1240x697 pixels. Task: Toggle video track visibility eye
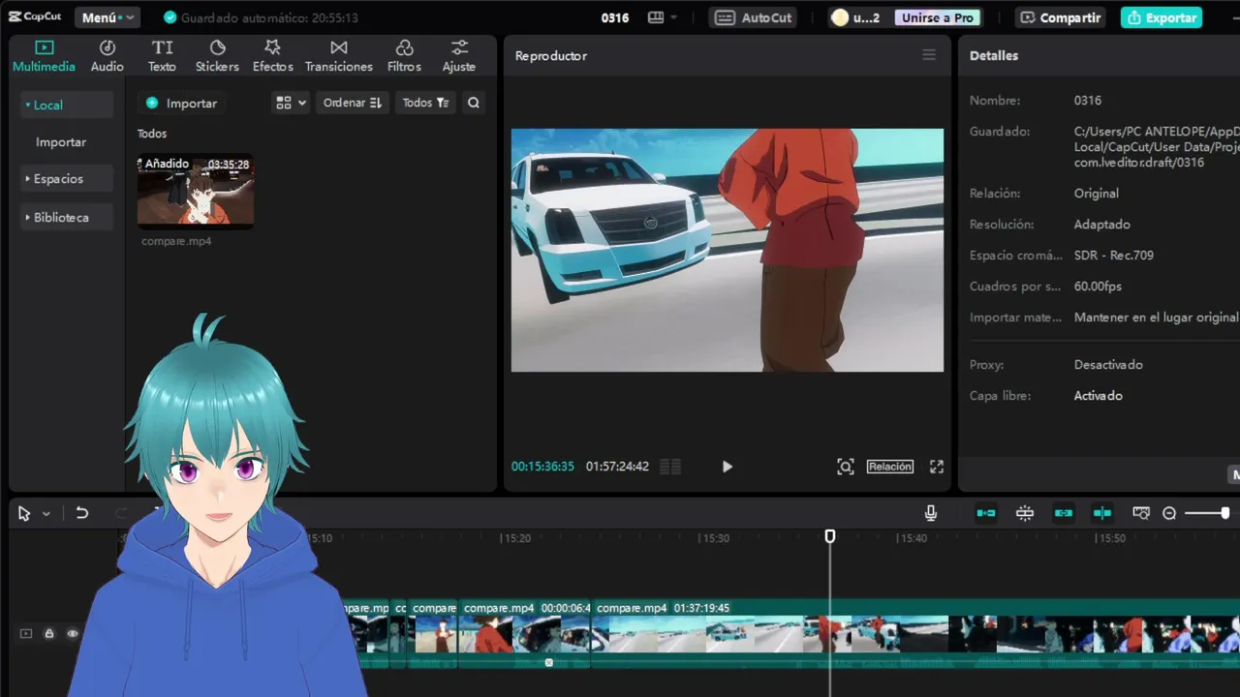pyautogui.click(x=73, y=634)
